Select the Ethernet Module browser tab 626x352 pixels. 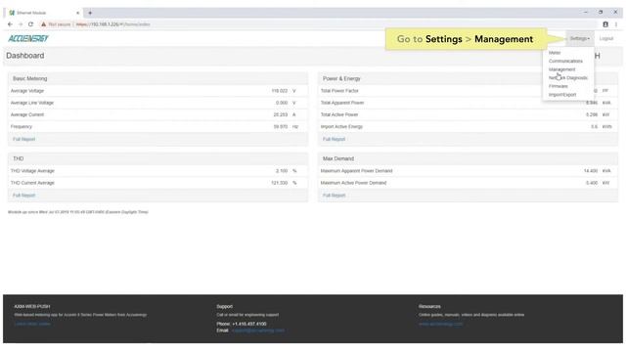tap(44, 13)
